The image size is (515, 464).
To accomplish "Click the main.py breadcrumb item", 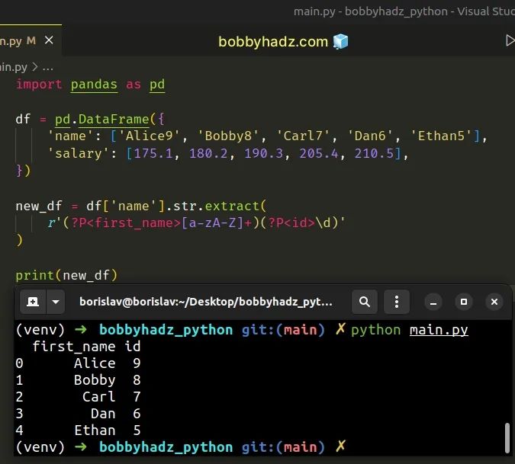I will point(14,67).
